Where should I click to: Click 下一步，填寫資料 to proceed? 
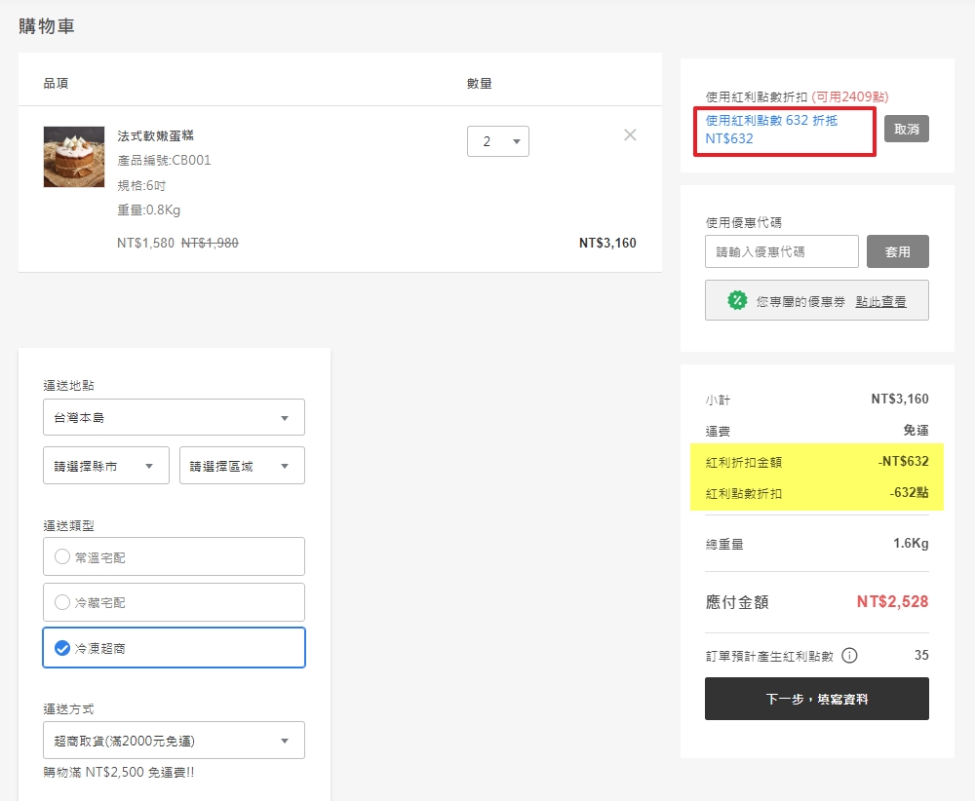(816, 699)
